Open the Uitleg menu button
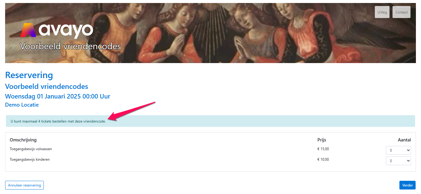 click(382, 12)
